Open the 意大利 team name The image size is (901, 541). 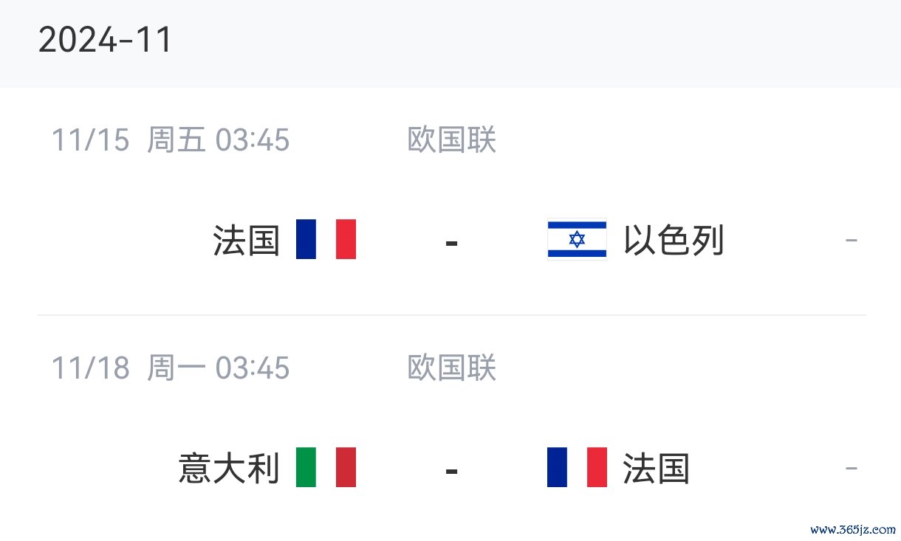click(229, 469)
